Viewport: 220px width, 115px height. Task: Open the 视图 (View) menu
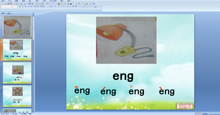tap(24, 1)
